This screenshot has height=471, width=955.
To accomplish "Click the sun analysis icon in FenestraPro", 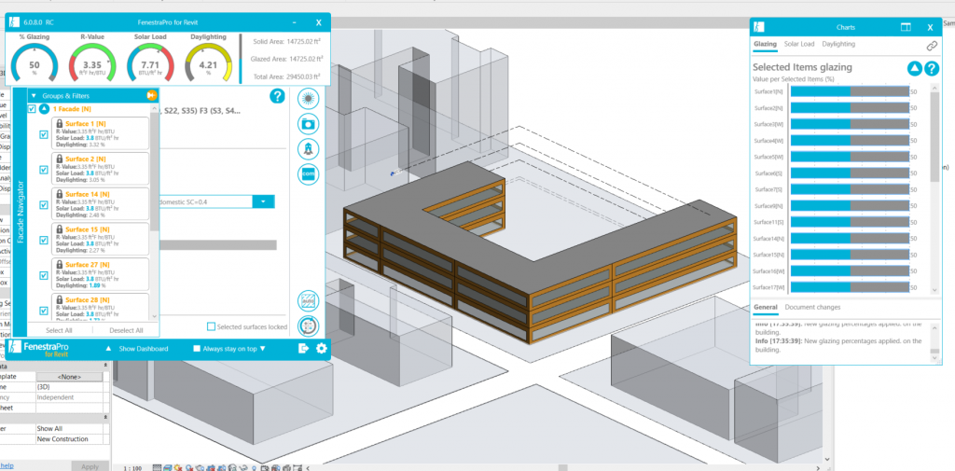I will [x=308, y=99].
